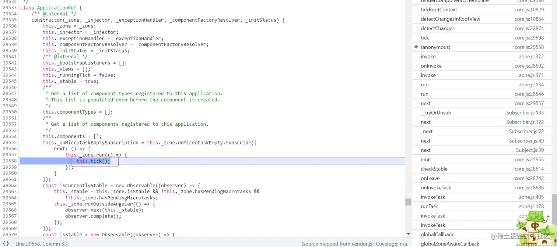
Task: Select the (anonymous) core.js:29558 frame
Action: pyautogui.click(x=482, y=47)
